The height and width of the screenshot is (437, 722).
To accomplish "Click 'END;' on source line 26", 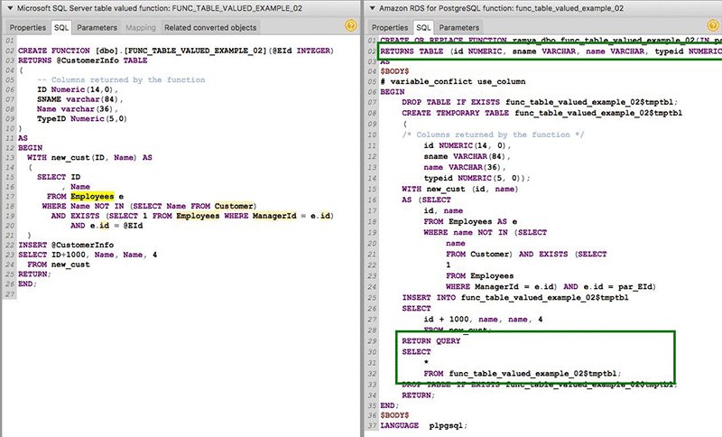I will click(x=27, y=284).
